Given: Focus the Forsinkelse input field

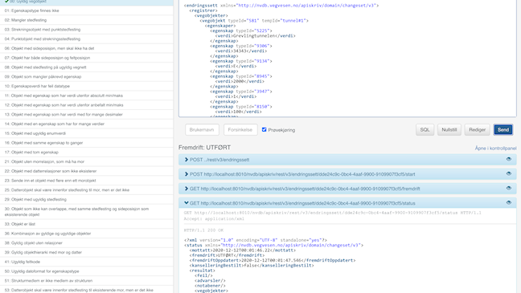Looking at the screenshot, I should click(x=240, y=130).
